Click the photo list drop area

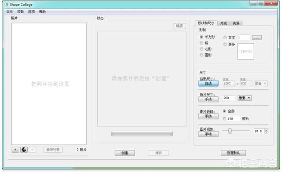click(49, 84)
